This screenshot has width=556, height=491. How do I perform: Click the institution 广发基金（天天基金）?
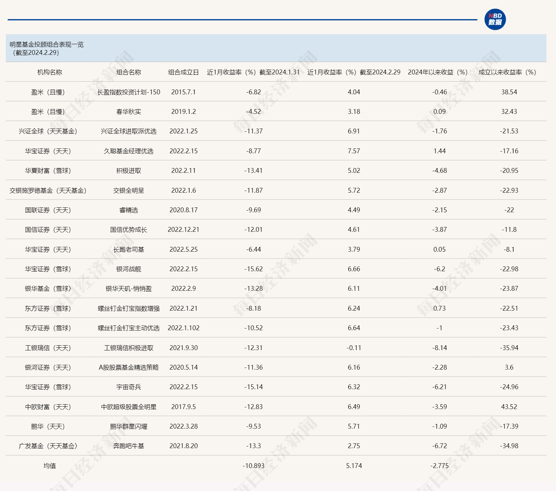48,446
